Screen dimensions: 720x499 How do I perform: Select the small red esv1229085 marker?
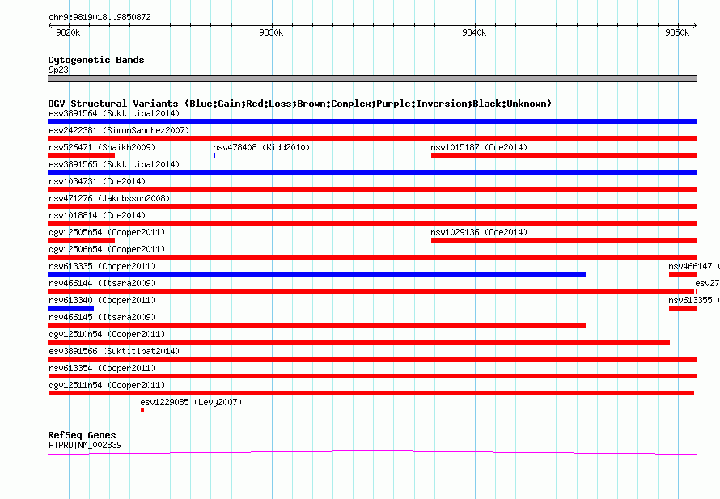point(142,410)
